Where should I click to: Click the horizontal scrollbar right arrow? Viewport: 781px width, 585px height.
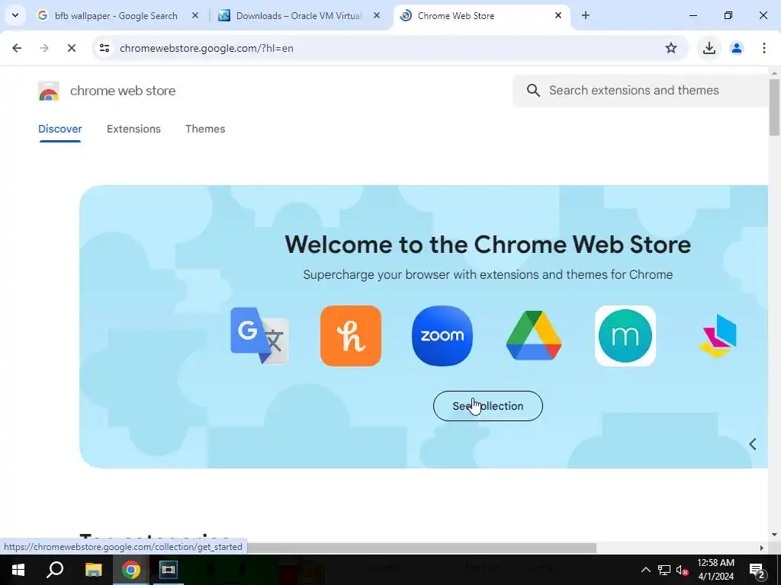tap(762, 548)
